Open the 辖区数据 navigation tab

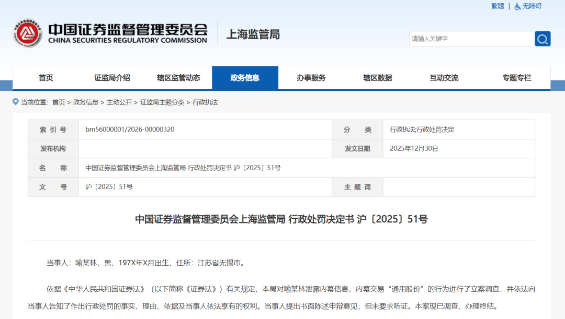coord(378,78)
